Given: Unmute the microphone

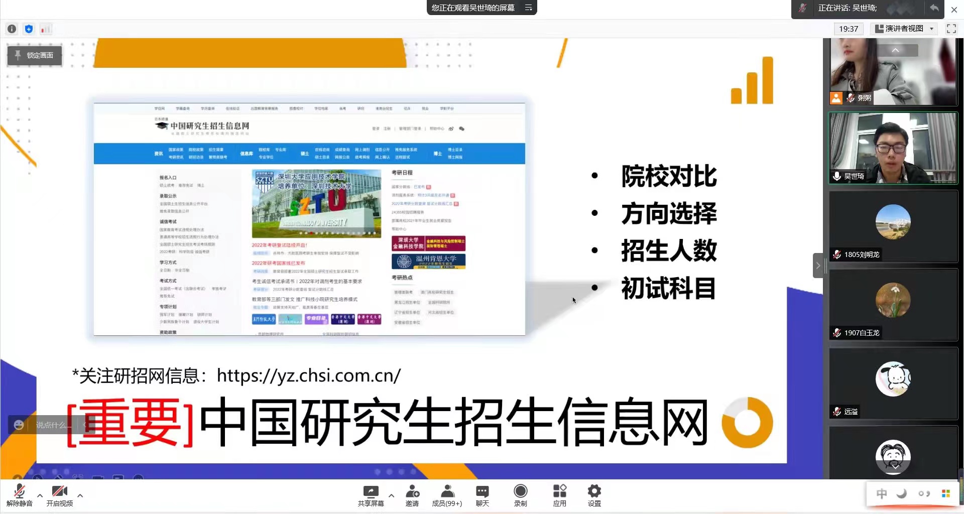Looking at the screenshot, I should 20,495.
